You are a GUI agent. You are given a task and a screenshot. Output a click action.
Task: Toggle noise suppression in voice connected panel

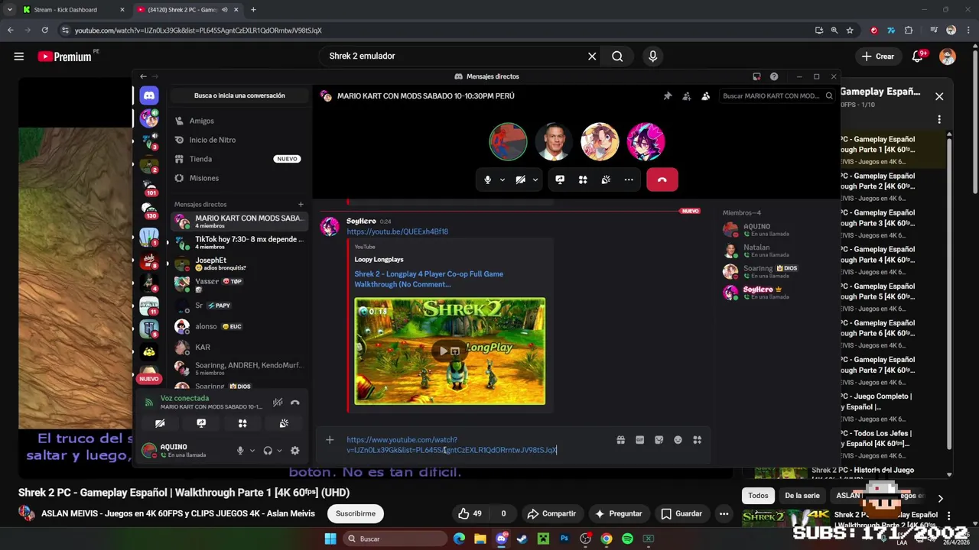click(x=278, y=402)
